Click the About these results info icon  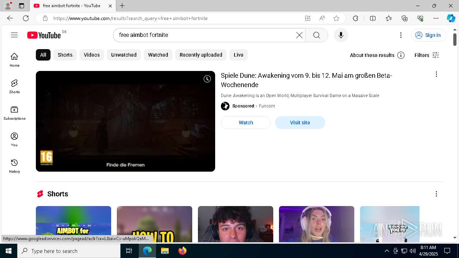(x=401, y=55)
